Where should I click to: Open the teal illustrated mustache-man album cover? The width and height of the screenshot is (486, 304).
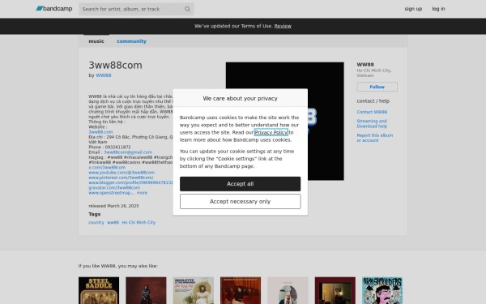coord(382,290)
